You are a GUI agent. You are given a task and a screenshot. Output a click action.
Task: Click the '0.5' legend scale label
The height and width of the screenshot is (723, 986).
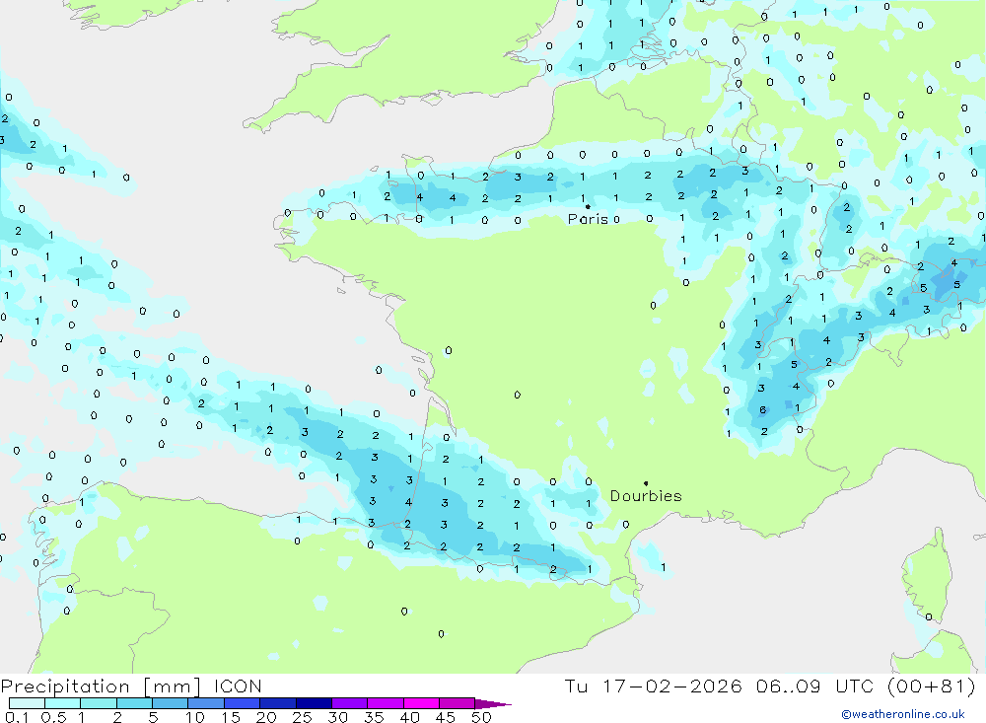coord(53,717)
